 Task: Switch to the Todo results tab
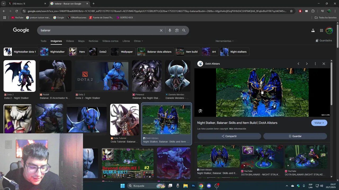click(43, 41)
